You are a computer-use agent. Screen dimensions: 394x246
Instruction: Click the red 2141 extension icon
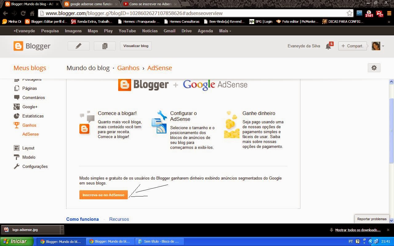[x=369, y=14]
